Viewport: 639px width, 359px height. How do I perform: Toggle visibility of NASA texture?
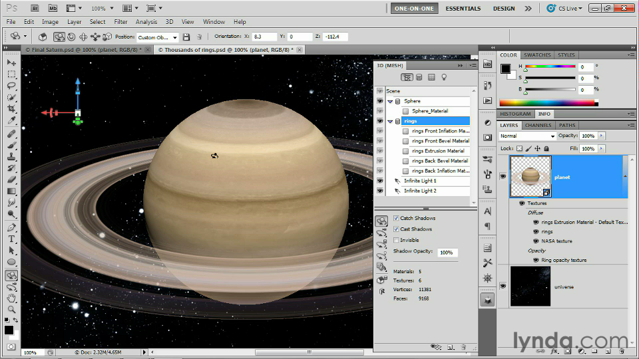click(x=536, y=241)
